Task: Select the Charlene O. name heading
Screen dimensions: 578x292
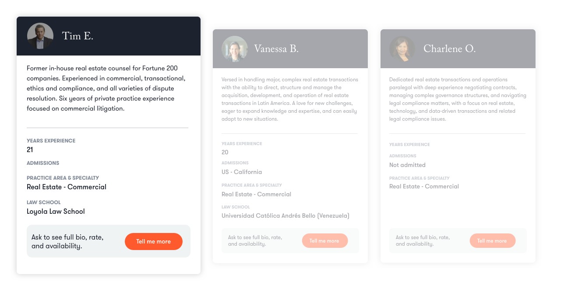Action: click(x=449, y=49)
